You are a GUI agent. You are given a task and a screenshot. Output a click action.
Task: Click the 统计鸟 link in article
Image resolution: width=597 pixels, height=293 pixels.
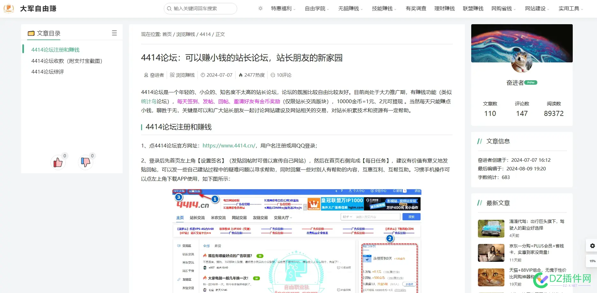point(148,101)
